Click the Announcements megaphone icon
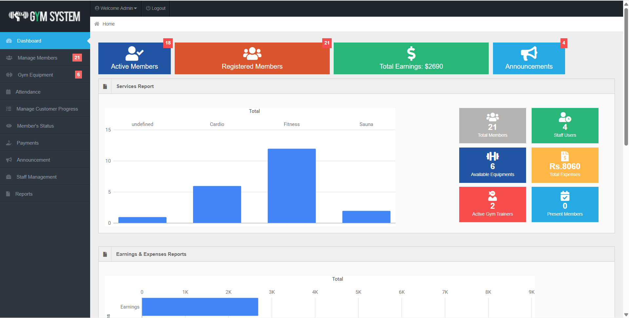This screenshot has height=318, width=629. pos(529,53)
